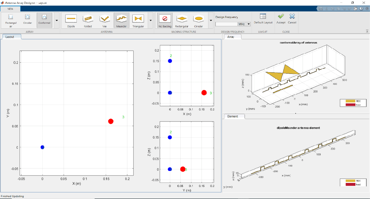Click the 'BACKING STRUCTURE' section label
Screen dimensions: 370x199
tap(184, 31)
